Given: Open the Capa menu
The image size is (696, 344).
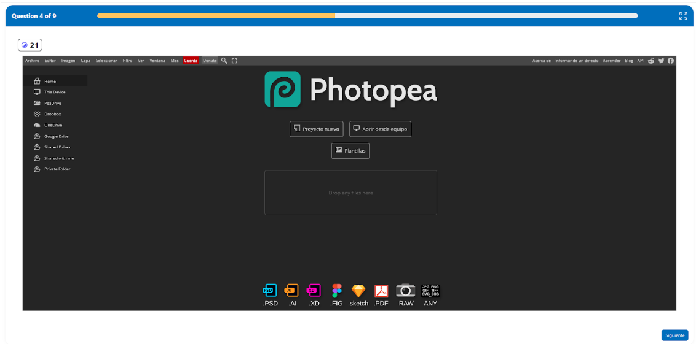Looking at the screenshot, I should [85, 61].
